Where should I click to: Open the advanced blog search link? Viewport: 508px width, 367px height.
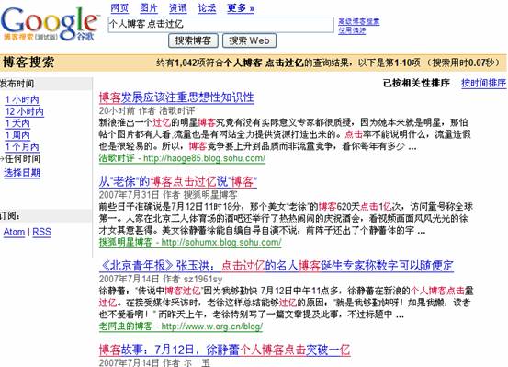(x=358, y=22)
